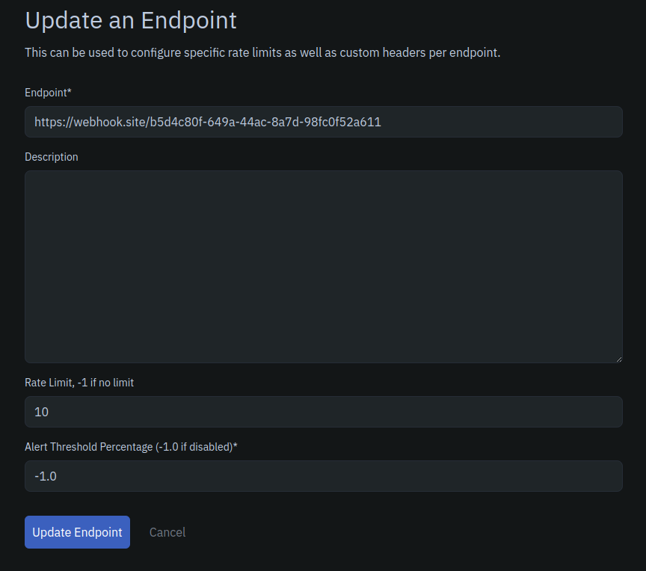Click the page description text about rate limits

(263, 52)
